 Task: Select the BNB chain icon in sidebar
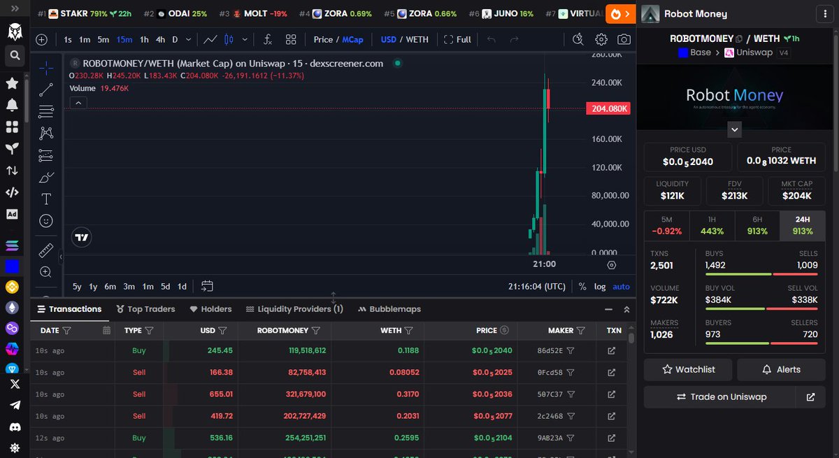tap(13, 287)
